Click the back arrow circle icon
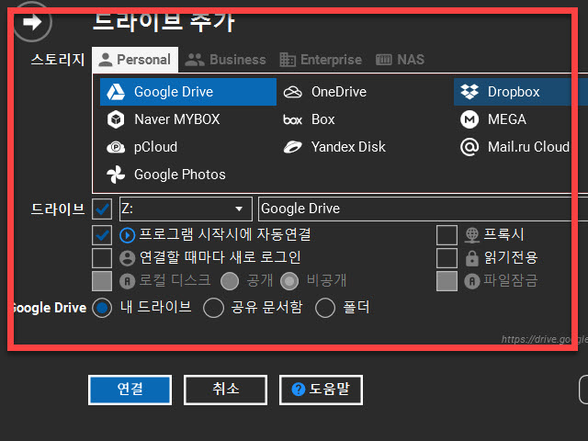This screenshot has width=588, height=441. [x=32, y=22]
